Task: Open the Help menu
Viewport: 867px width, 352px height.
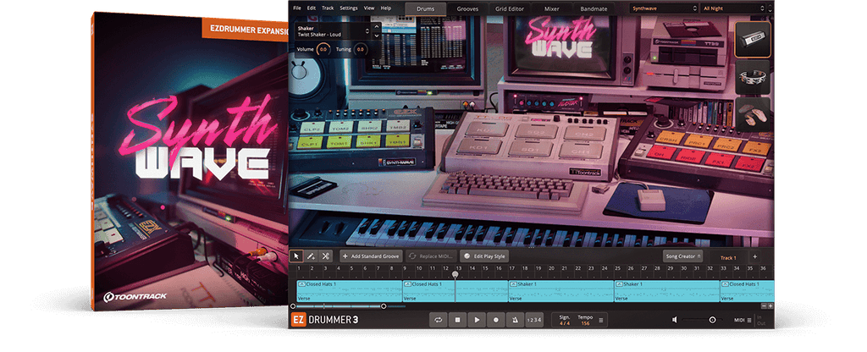Action: point(386,8)
